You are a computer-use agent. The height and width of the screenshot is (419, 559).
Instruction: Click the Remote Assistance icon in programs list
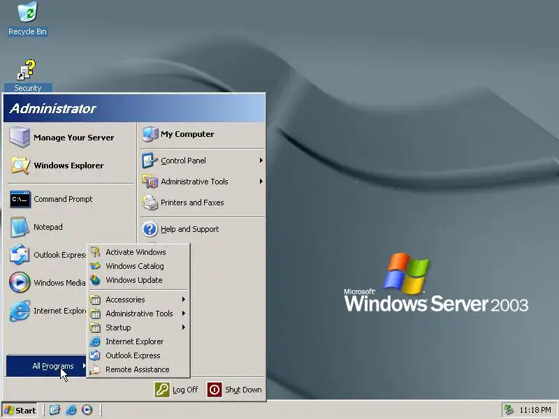[95, 369]
